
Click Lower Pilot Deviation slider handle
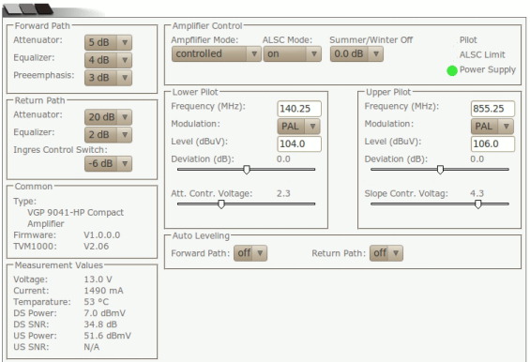[247, 170]
